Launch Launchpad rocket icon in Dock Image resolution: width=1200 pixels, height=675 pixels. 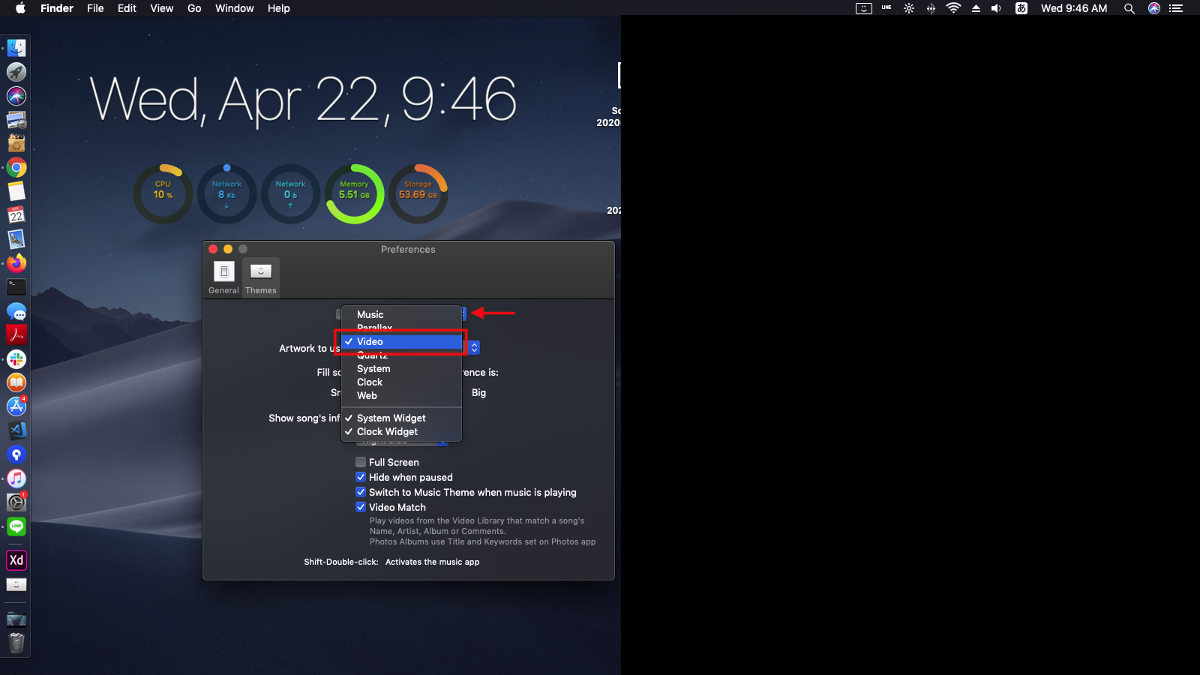tap(16, 72)
